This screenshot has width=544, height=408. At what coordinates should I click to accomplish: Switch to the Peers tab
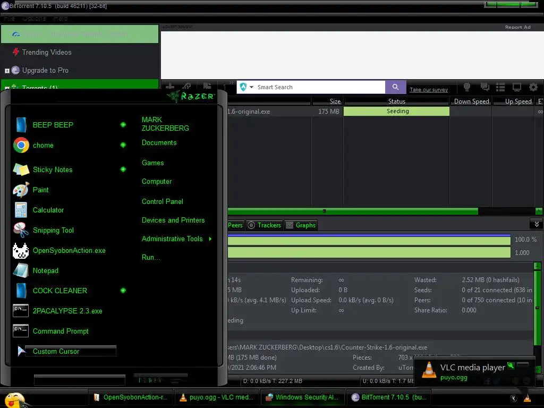point(235,225)
